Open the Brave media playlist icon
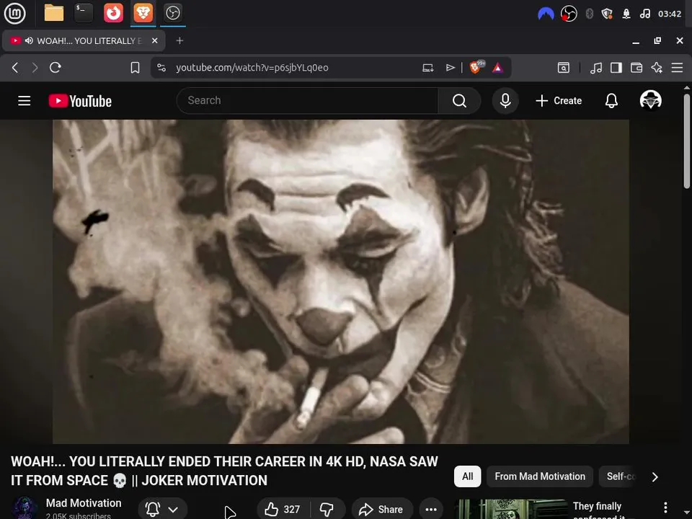 pyautogui.click(x=596, y=68)
